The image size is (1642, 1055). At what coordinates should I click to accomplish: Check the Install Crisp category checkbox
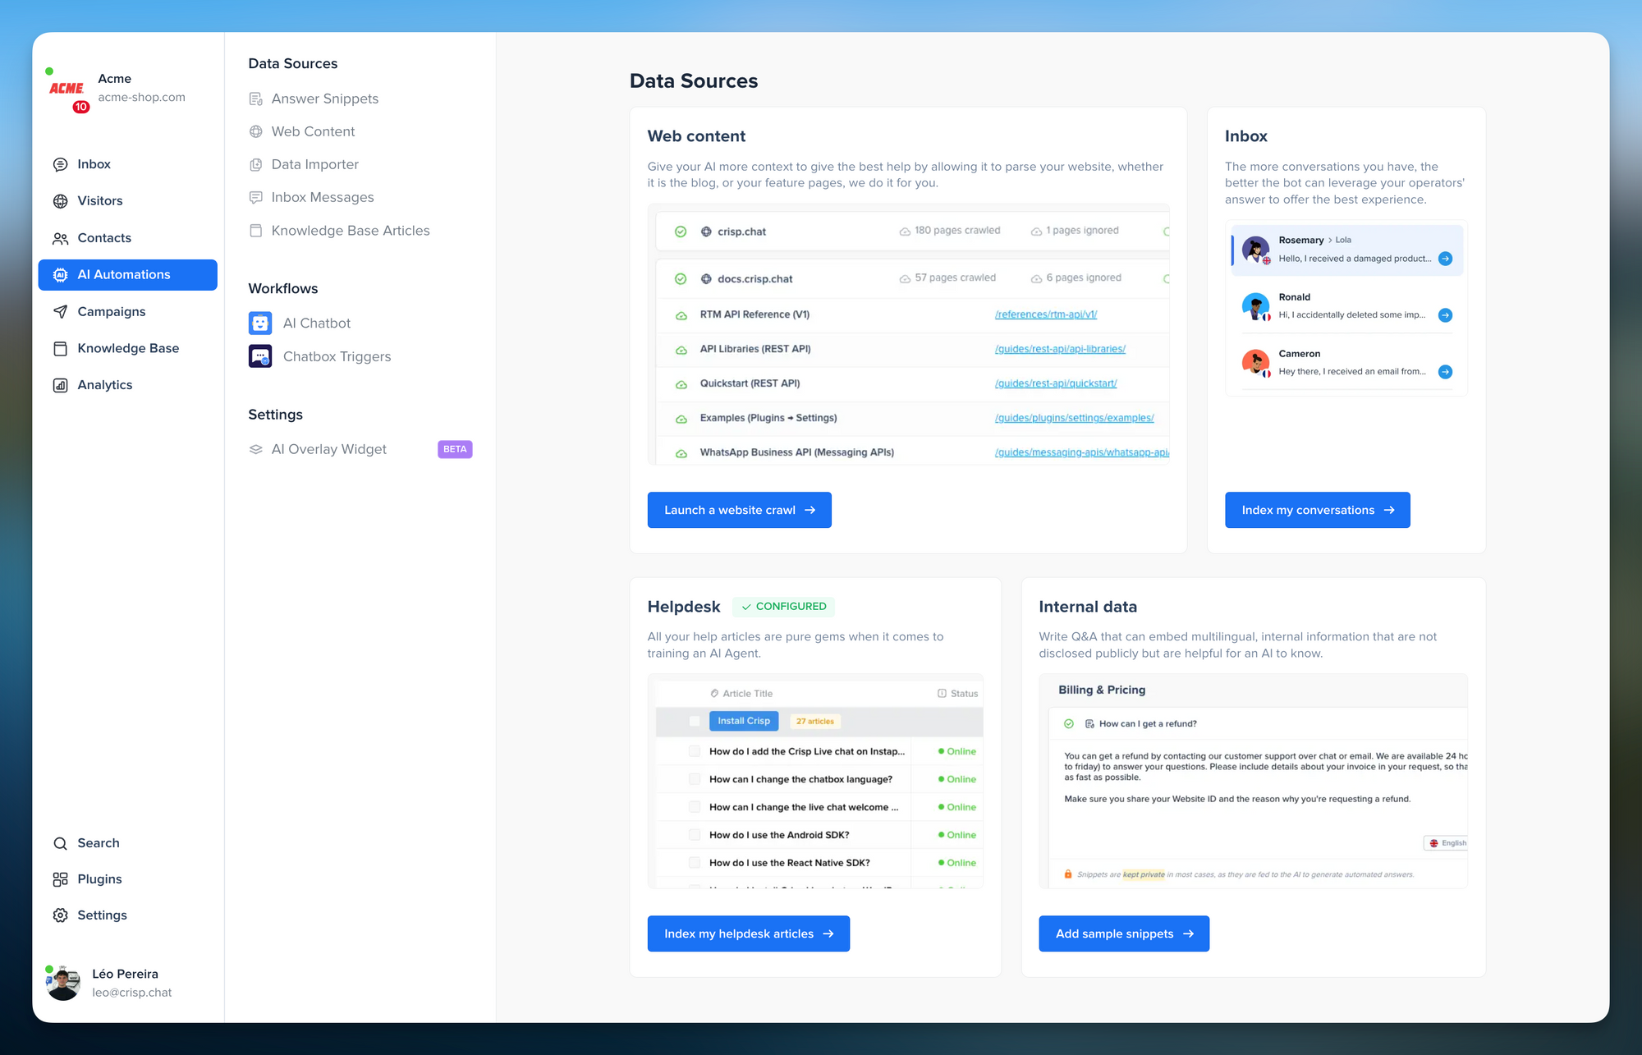coord(695,722)
